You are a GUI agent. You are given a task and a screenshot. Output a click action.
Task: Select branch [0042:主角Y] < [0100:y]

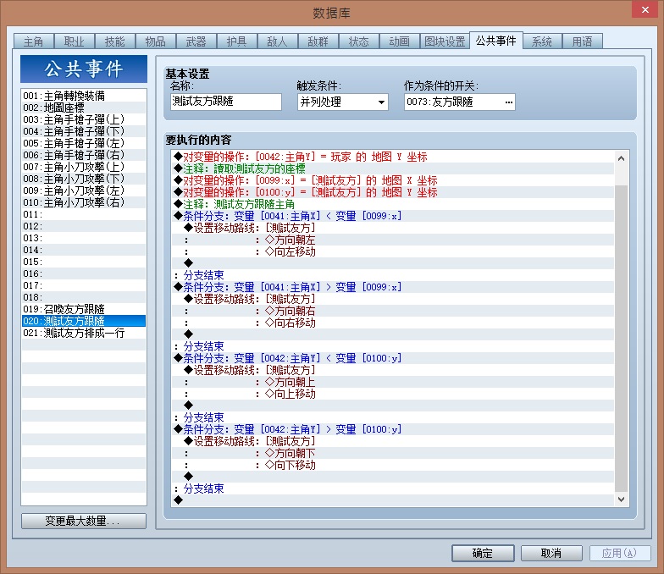point(393,358)
